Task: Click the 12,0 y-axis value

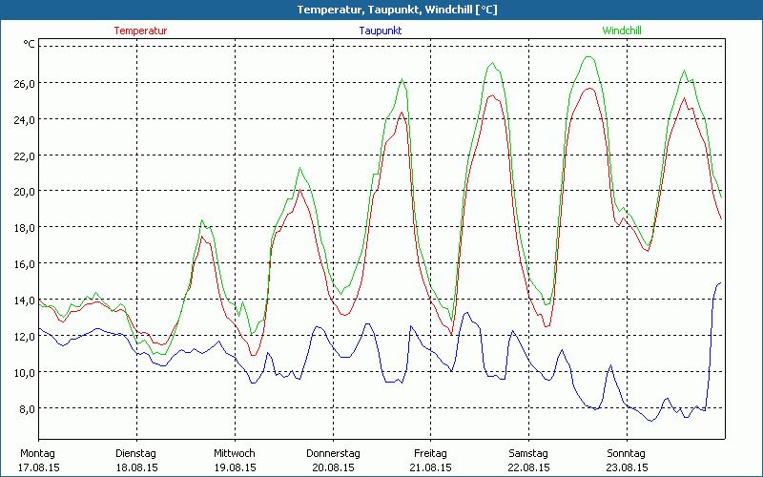Action: coord(25,337)
